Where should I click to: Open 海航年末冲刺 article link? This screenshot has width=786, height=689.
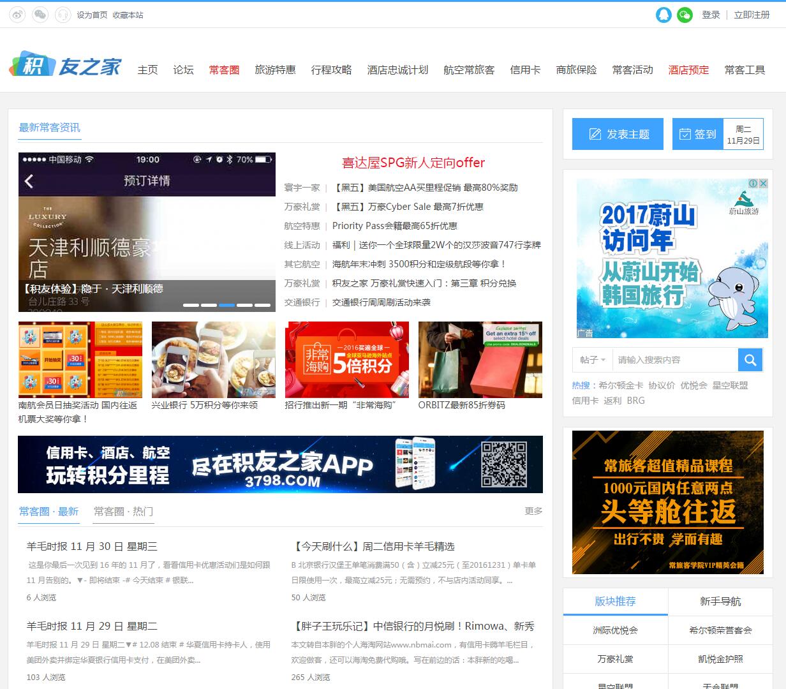[419, 264]
